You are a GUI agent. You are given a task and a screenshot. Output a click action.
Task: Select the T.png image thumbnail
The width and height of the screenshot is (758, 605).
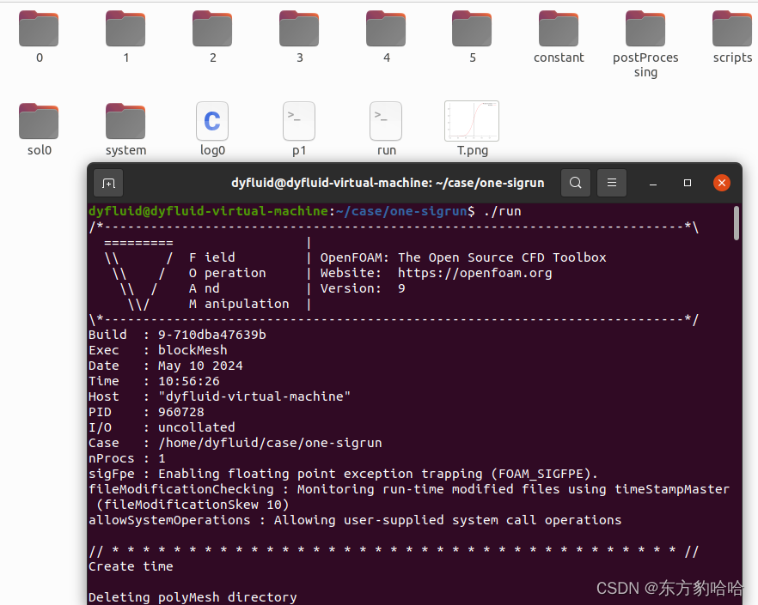[472, 121]
